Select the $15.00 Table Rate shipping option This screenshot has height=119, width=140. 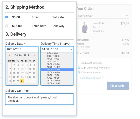pos(7,26)
